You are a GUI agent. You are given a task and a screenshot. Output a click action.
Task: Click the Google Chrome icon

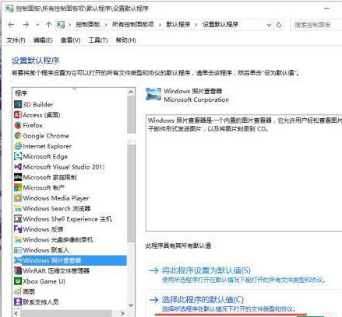click(18, 136)
